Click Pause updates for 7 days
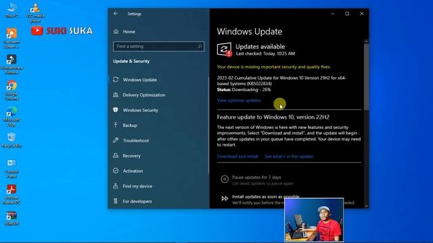This screenshot has height=243, width=433. (x=256, y=177)
